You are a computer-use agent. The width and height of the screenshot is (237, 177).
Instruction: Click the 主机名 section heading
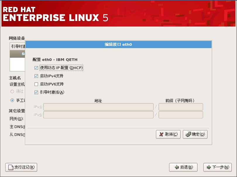pos(15,78)
